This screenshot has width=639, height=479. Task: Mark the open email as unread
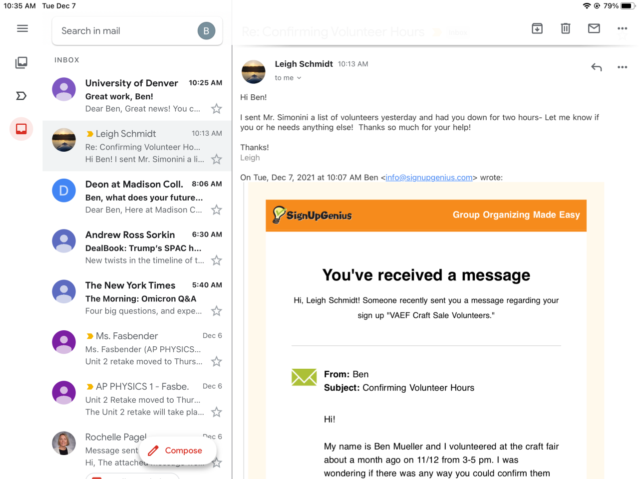coord(594,28)
